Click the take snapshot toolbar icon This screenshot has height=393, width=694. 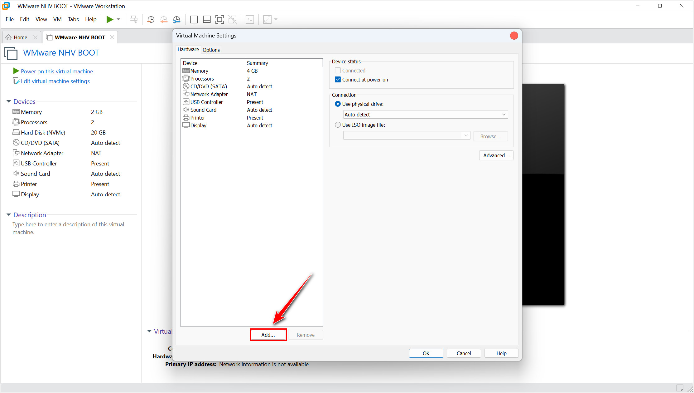(151, 20)
